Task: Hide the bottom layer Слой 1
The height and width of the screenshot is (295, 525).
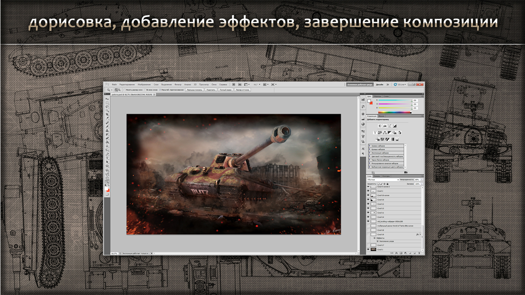Action: 368,250
